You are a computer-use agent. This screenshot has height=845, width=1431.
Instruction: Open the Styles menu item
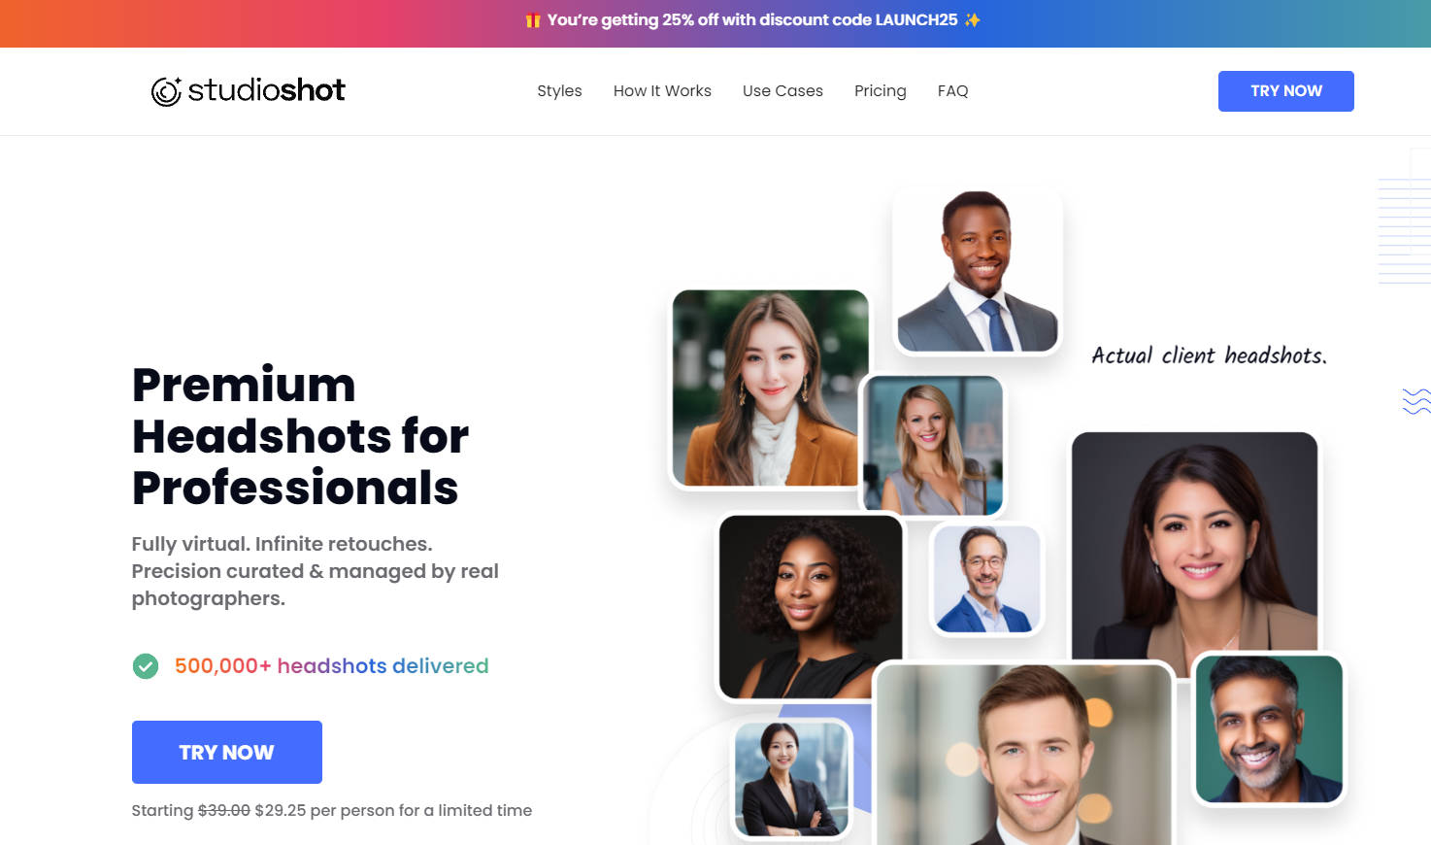click(x=559, y=91)
